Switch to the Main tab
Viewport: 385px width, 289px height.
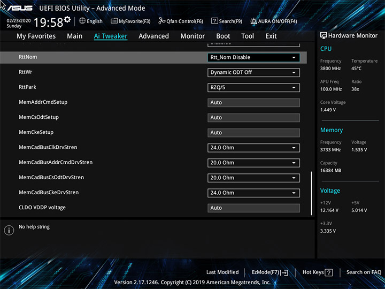tap(75, 36)
